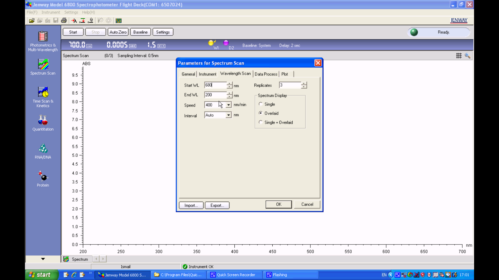The image size is (499, 280).
Task: Select the Overlaid spectrum display option
Action: [261, 113]
